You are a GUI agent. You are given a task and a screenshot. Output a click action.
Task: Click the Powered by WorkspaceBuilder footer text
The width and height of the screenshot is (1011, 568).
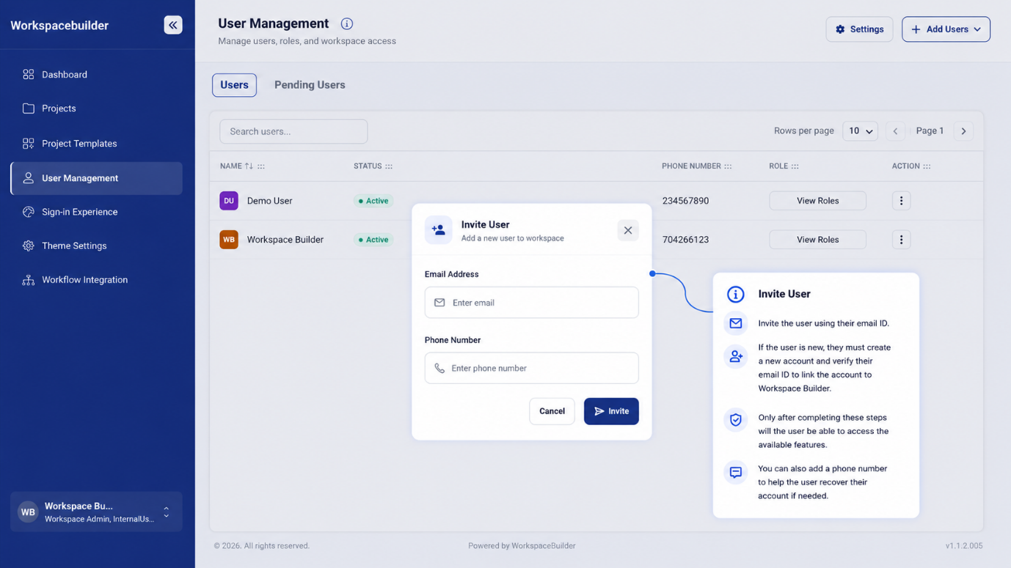522,546
